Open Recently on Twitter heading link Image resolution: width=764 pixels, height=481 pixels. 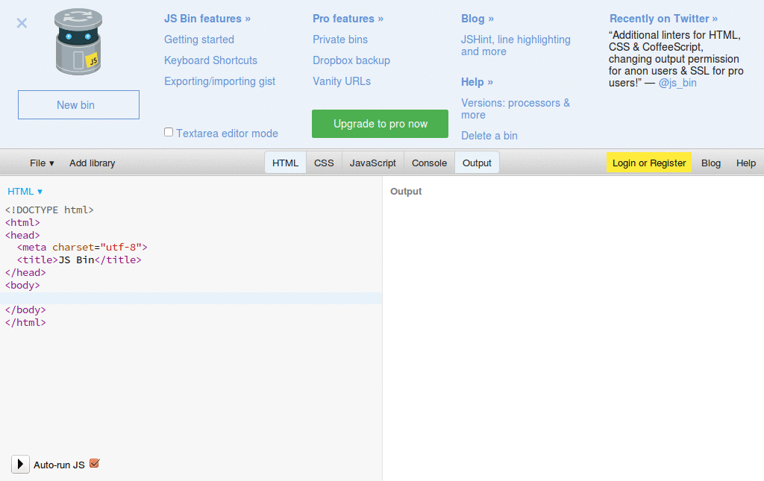click(663, 19)
